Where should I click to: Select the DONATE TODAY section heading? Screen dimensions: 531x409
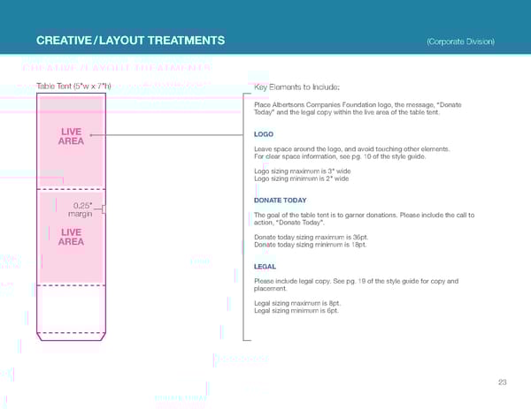pyautogui.click(x=280, y=201)
